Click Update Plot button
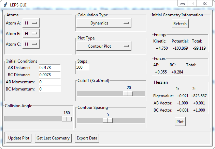 (x=19, y=138)
